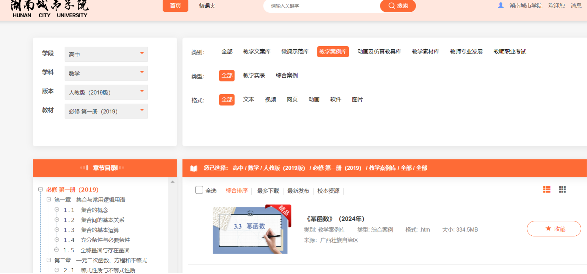Collapse 第一章 chapter tree node icon

tap(49, 199)
